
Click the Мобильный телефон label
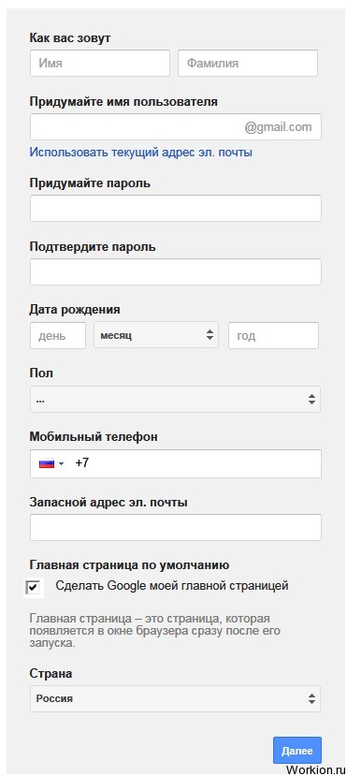[x=94, y=437]
